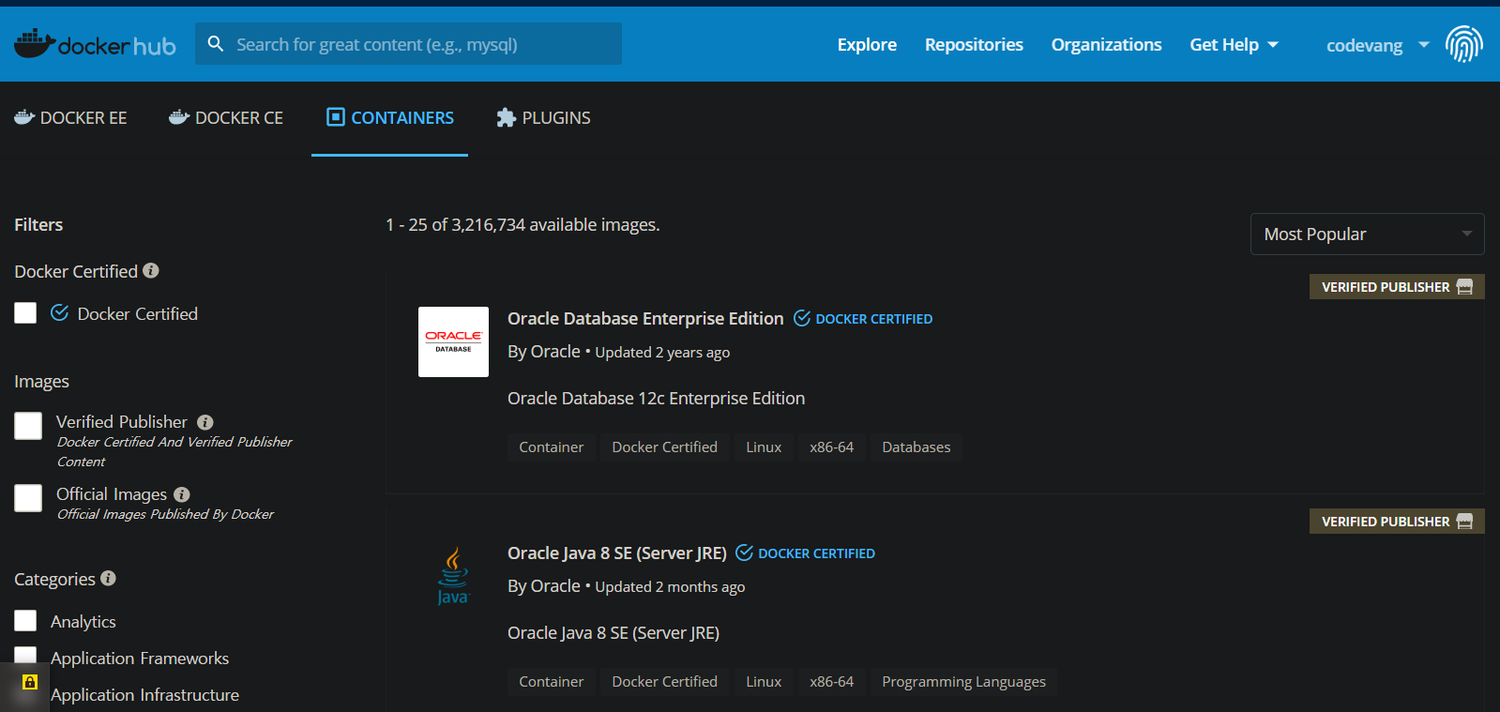Click the Databases tag
Screen dimensions: 1500x712
917,447
